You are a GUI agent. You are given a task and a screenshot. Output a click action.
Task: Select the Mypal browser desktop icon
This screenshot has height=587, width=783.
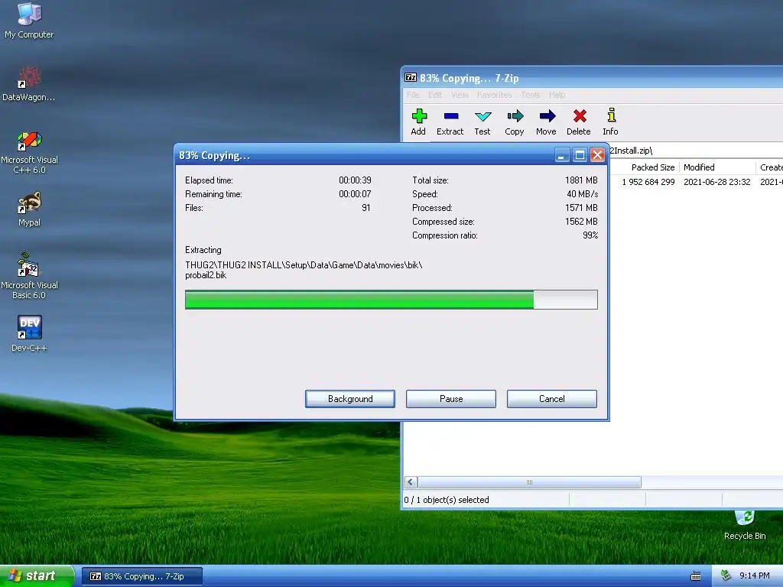[30, 209]
